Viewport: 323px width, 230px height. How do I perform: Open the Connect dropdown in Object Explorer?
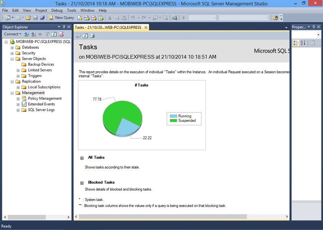(x=13, y=34)
